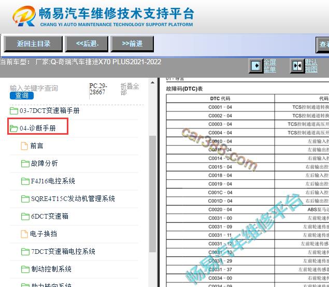This screenshot has height=287, width=329.
Task: Click the 返回主目录 button
Action: tap(33, 44)
